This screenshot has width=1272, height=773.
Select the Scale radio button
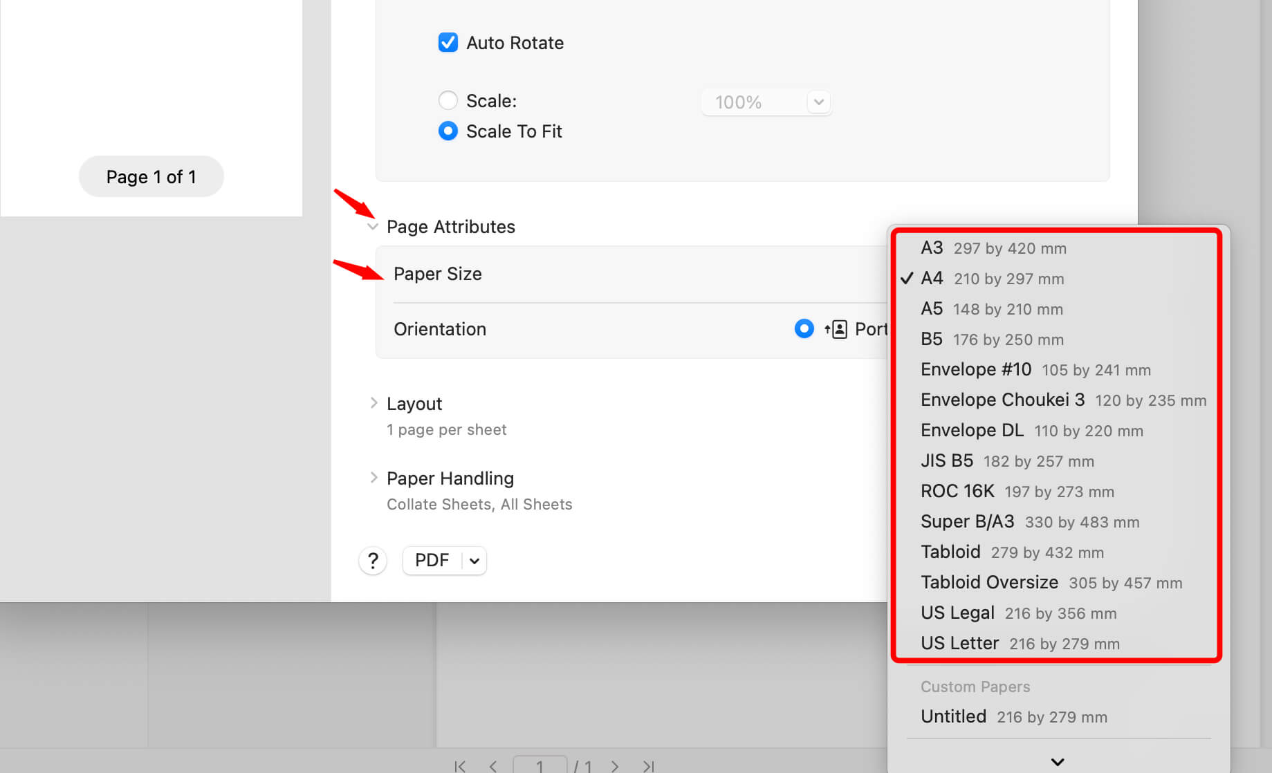tap(448, 100)
